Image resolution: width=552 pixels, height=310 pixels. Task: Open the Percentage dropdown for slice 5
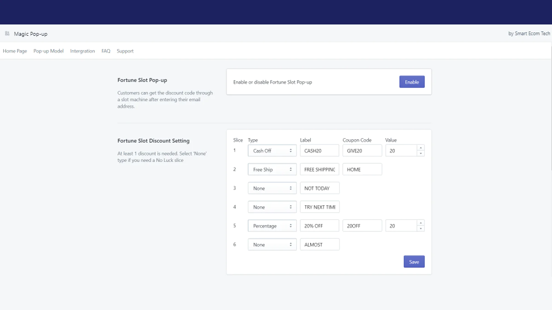pos(272,226)
